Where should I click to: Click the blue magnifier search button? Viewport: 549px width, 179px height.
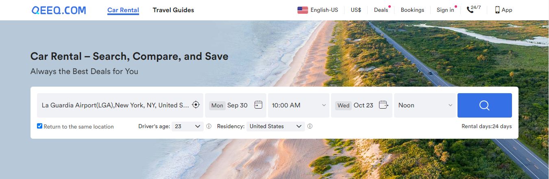484,105
